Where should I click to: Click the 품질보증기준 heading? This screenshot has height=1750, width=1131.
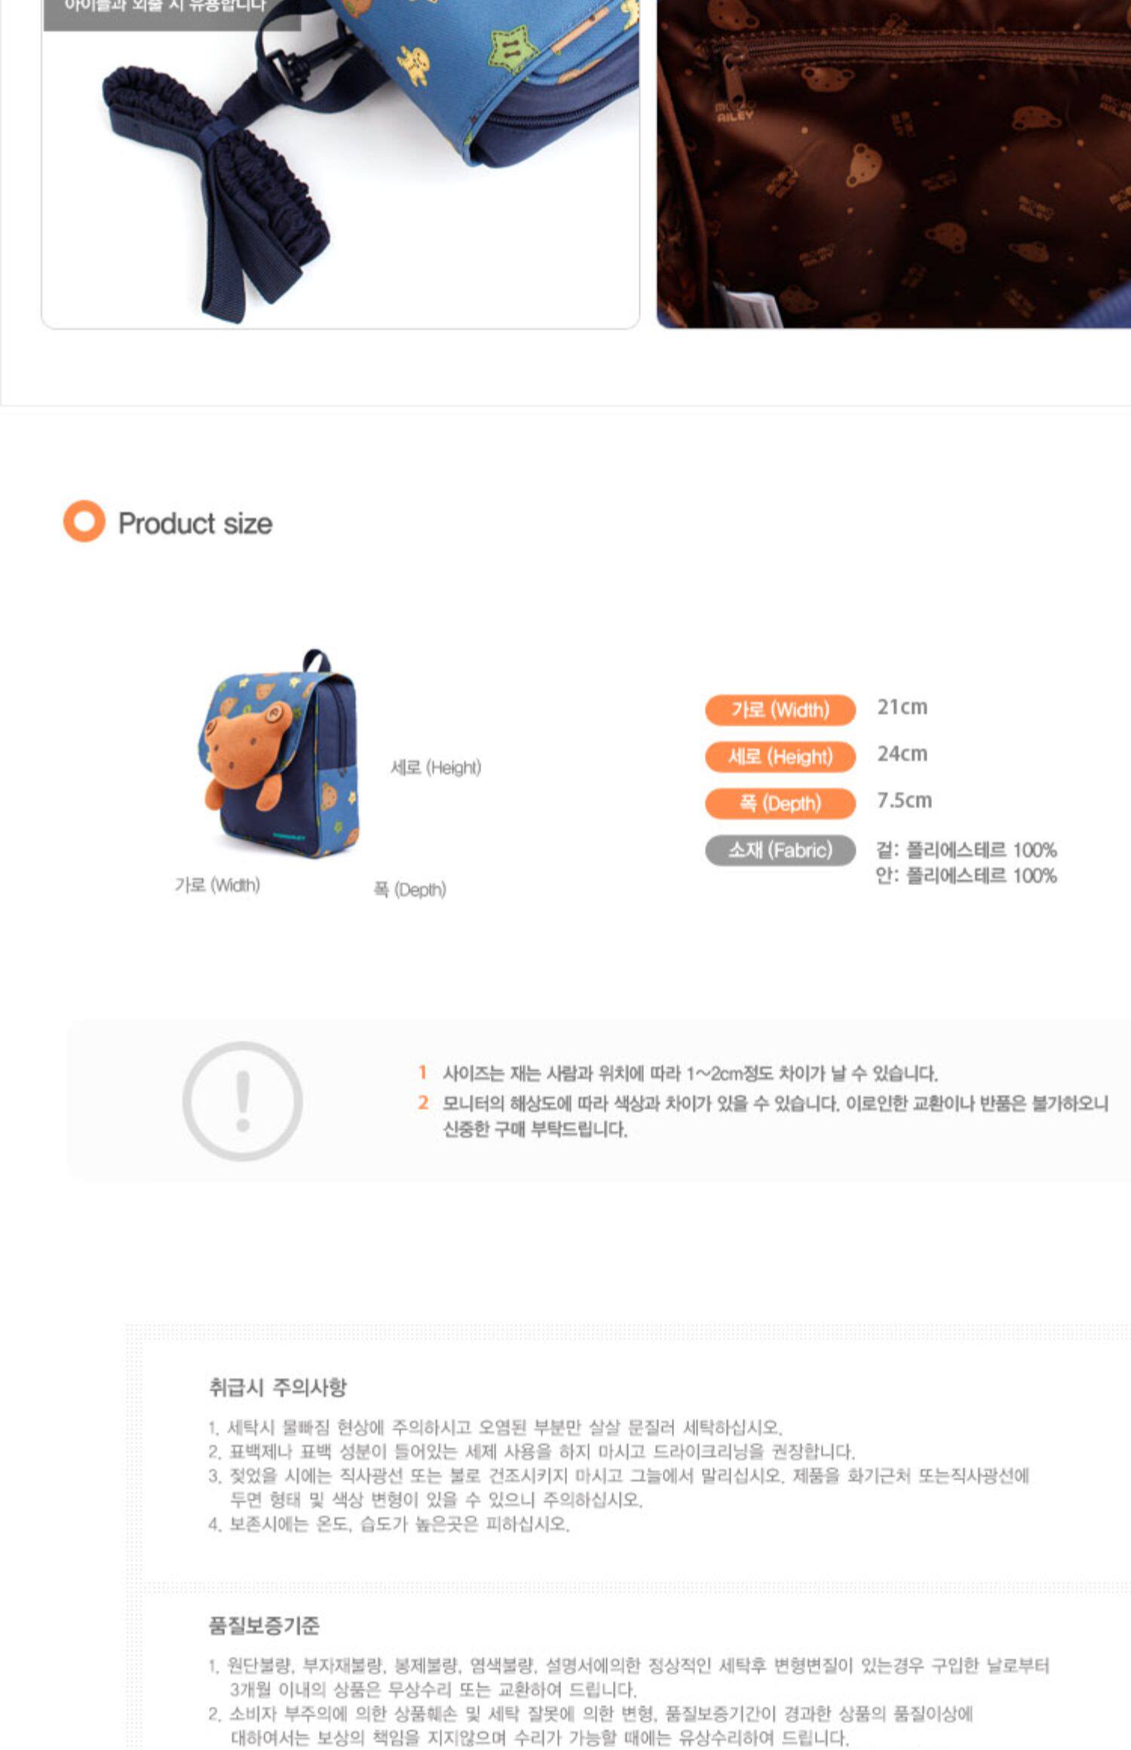click(x=264, y=1625)
